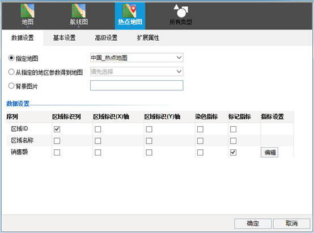Expand the 中国_热点地图 dropdown

tap(137, 58)
